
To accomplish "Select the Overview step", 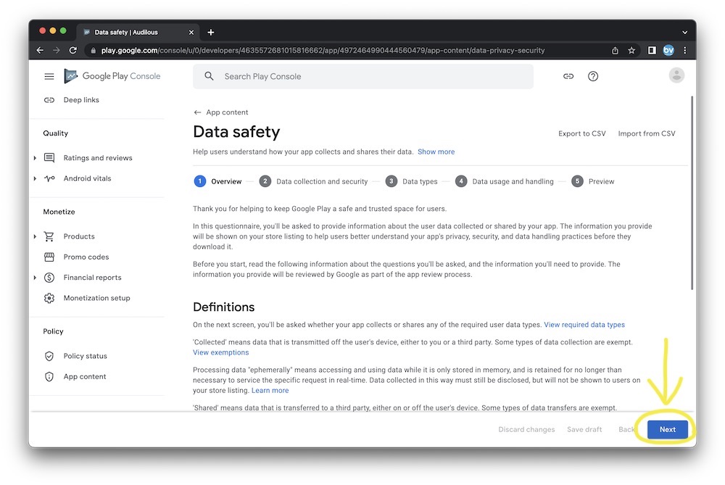I will click(217, 181).
